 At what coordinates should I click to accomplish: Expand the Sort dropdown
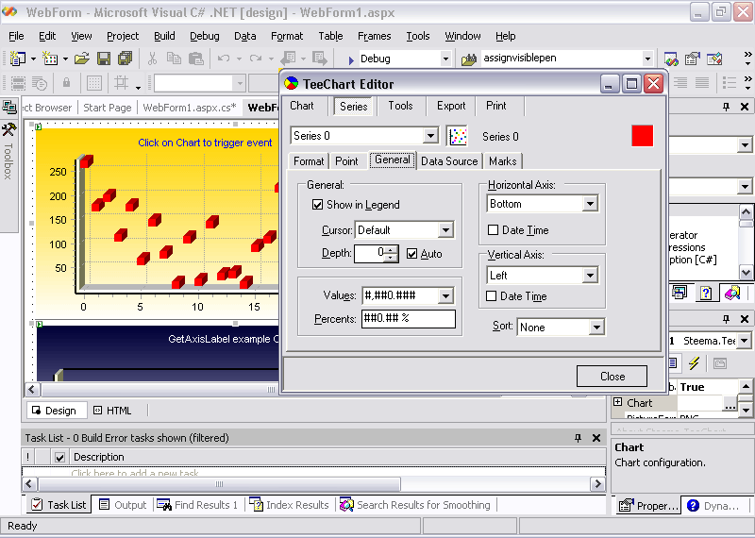(x=596, y=328)
